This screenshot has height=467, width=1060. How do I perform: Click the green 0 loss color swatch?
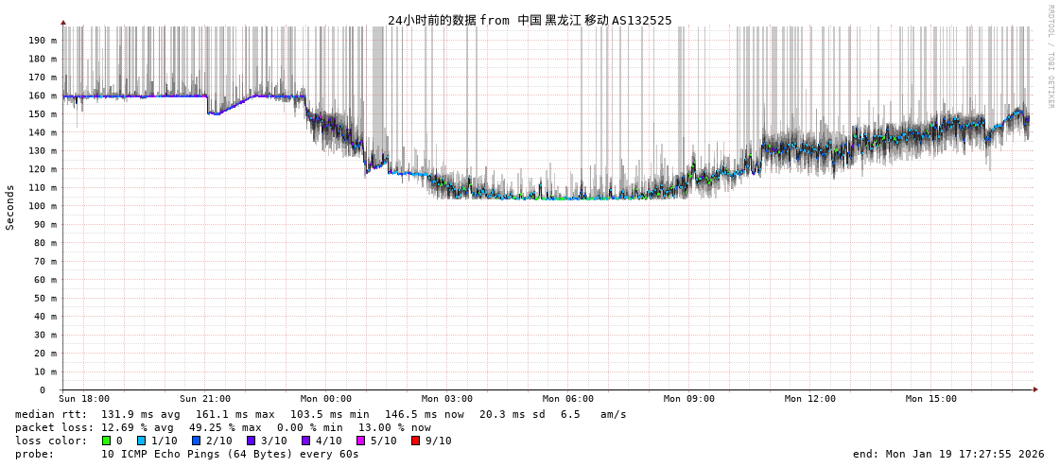(x=107, y=441)
